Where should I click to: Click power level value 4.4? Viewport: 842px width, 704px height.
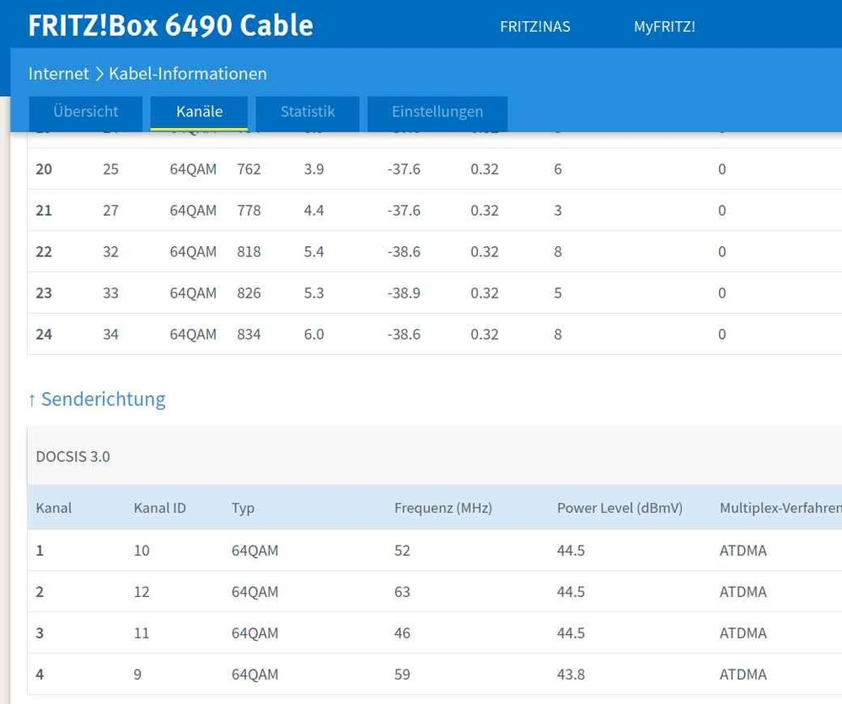pos(314,211)
